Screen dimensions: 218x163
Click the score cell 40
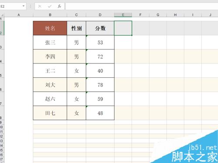pos(100,71)
